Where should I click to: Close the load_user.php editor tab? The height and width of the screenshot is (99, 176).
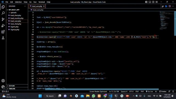44,6
